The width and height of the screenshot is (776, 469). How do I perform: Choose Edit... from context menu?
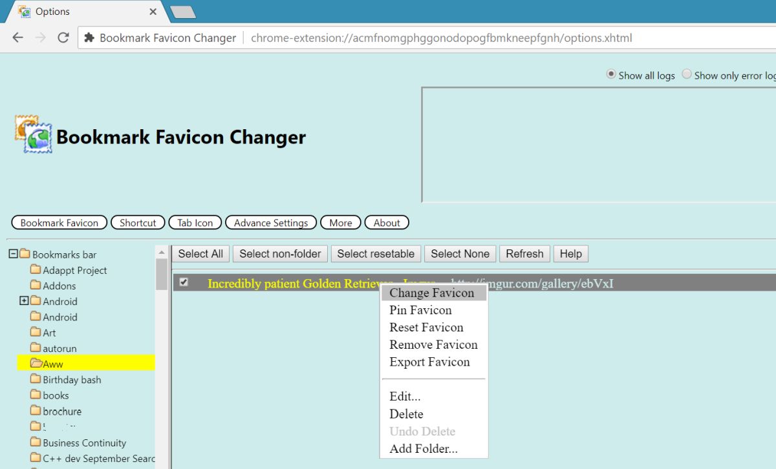434,397
